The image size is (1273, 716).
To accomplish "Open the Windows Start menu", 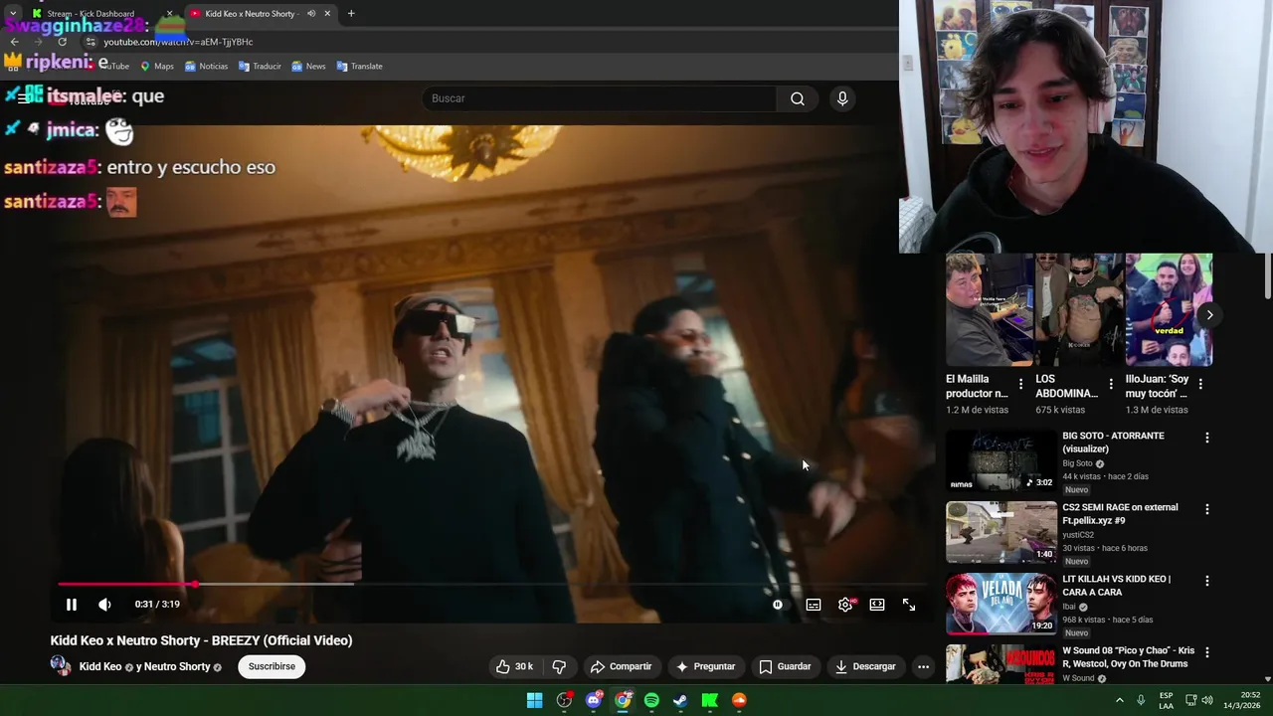I will click(534, 701).
